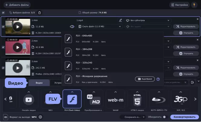
Task: Open the 3.mov subtitles dropdown arrow
Action: (168, 62)
